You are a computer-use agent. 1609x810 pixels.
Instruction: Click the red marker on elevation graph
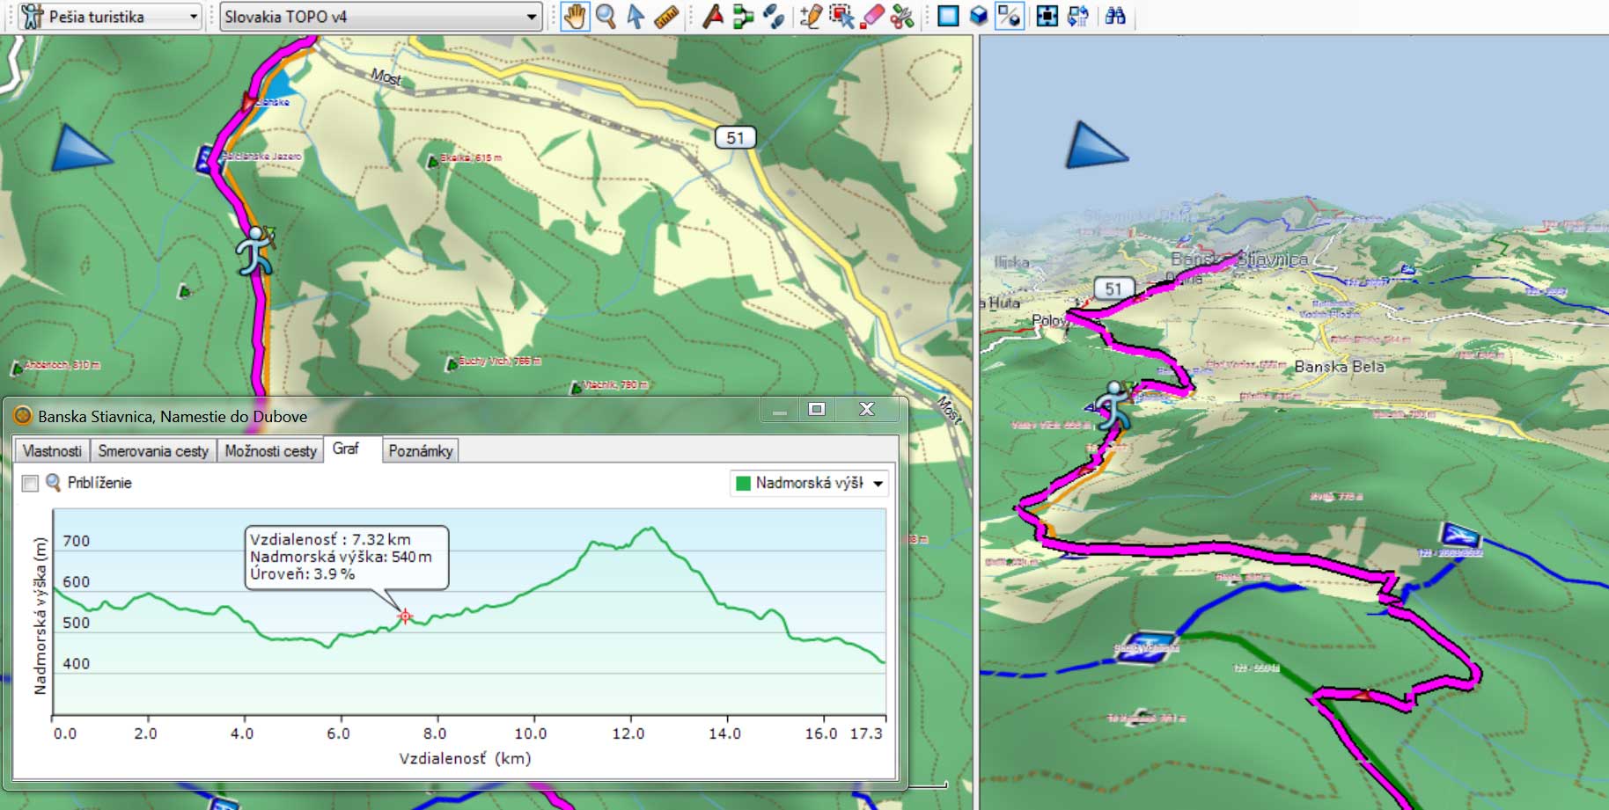tap(405, 616)
